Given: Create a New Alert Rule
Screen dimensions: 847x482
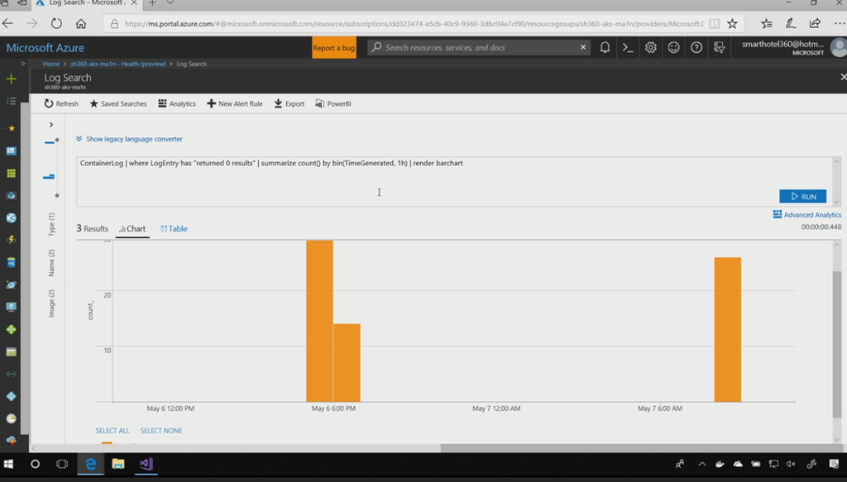Looking at the screenshot, I should click(x=235, y=104).
